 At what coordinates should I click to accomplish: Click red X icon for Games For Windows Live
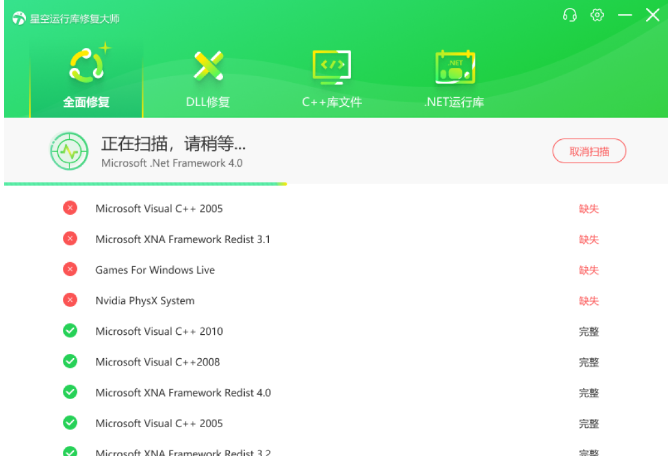tap(70, 269)
